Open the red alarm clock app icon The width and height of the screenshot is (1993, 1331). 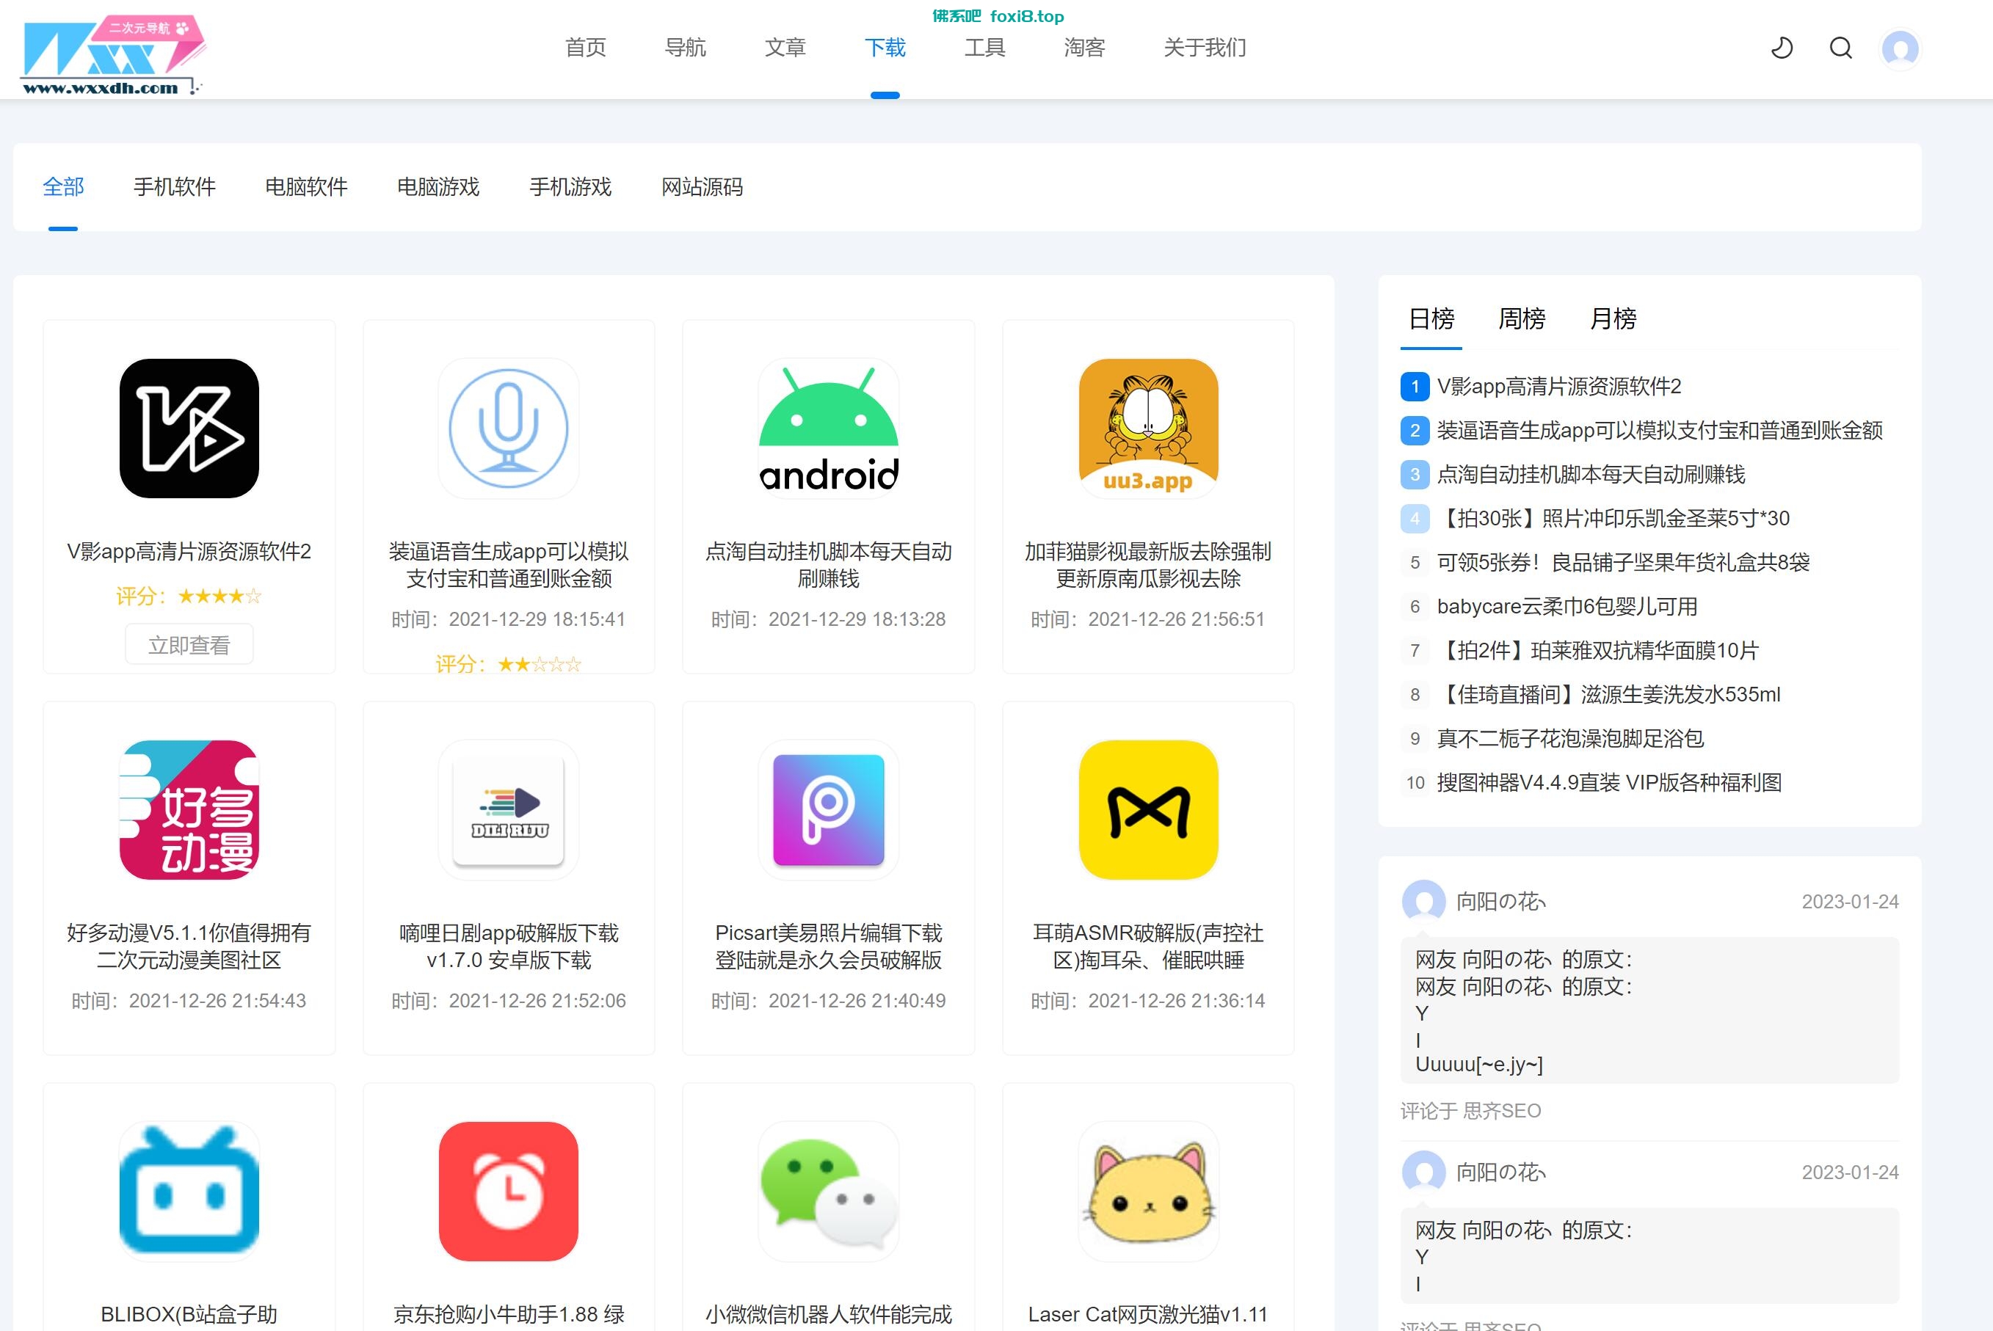coord(509,1191)
